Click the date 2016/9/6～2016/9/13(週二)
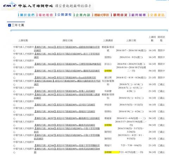 [x=131, y=64]
